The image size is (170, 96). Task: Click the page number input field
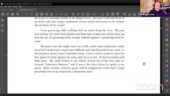pyautogui.click(x=57, y=14)
